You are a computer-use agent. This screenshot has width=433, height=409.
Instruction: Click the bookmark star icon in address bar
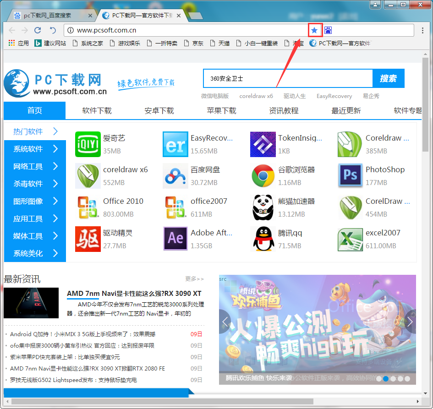[314, 30]
